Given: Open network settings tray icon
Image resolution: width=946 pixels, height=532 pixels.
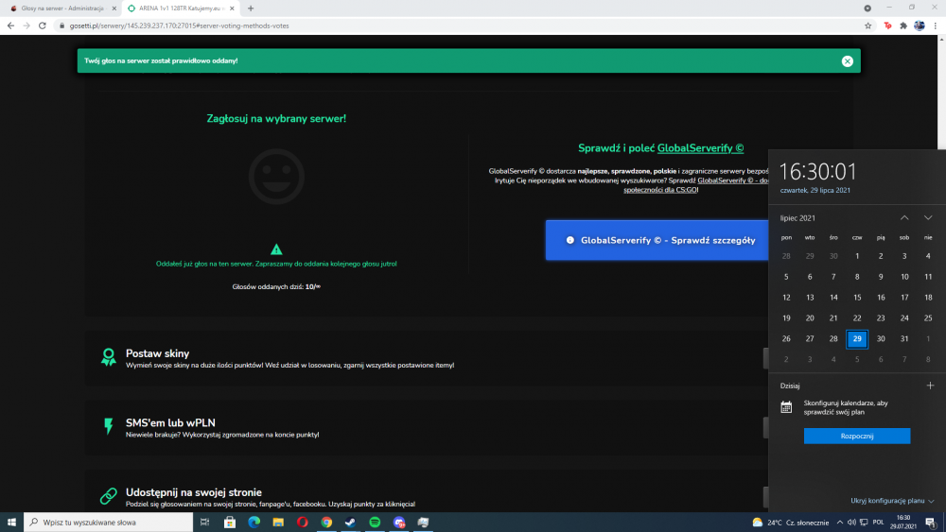Looking at the screenshot, I should (864, 523).
